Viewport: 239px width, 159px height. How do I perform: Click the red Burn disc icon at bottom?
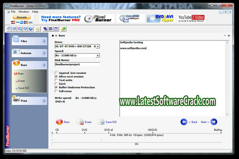tap(59, 122)
